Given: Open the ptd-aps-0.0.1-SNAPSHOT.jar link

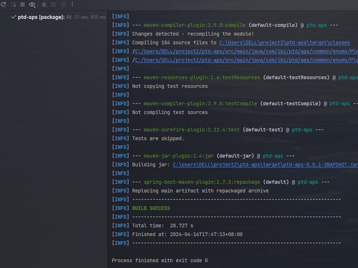Looking at the screenshot, I should coord(265,165).
